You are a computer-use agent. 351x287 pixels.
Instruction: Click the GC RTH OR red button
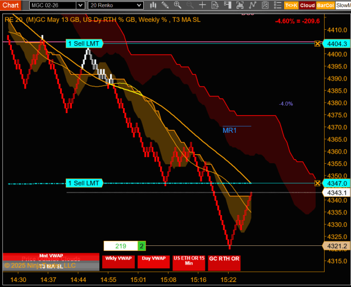(224, 263)
